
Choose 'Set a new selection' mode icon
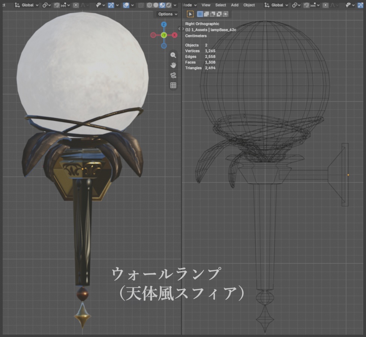(200, 14)
